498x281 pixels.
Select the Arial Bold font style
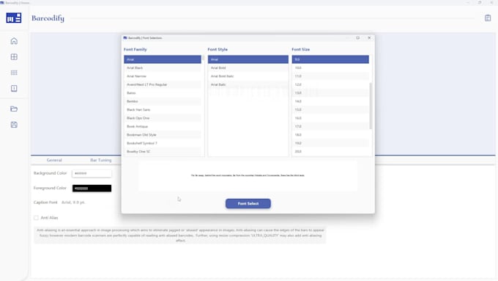click(248, 67)
